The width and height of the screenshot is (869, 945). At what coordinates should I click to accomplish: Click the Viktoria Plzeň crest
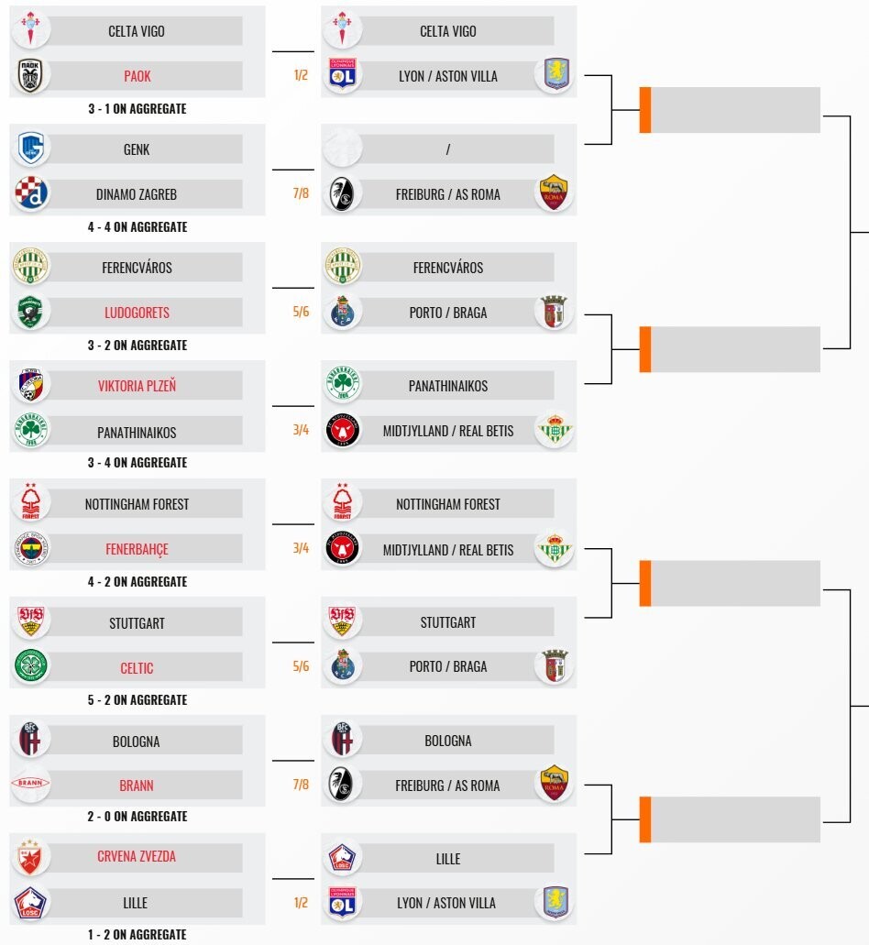31,385
